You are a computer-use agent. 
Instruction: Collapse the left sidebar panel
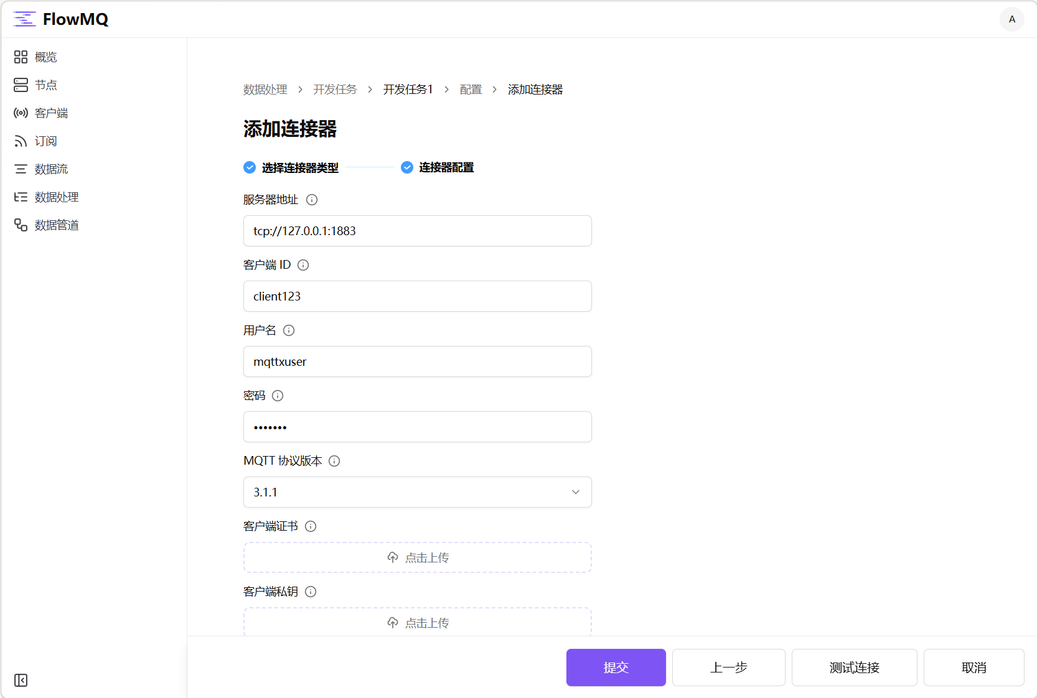point(21,681)
